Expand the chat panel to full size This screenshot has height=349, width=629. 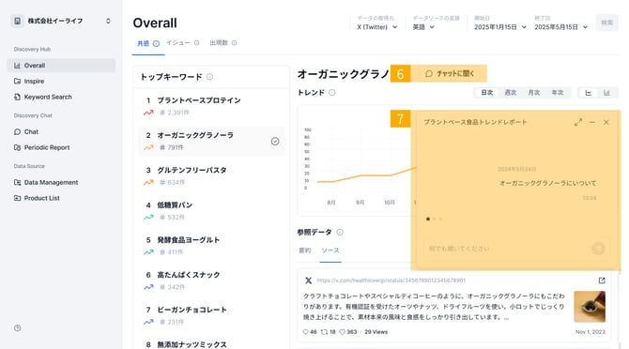(x=578, y=122)
